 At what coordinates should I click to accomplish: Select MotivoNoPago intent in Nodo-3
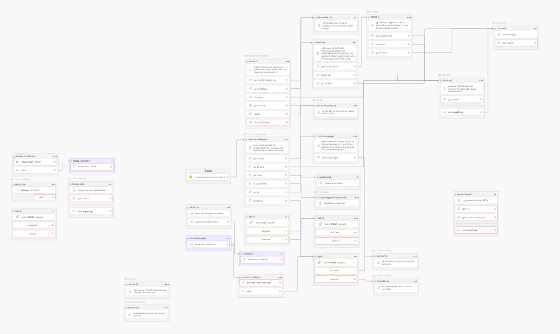[267, 122]
